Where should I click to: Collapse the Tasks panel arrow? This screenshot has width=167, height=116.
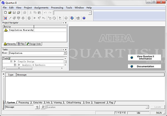tap(63, 50)
